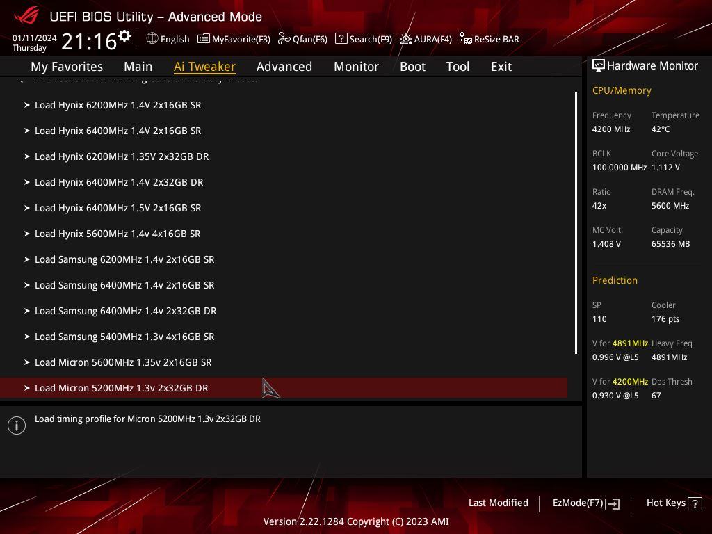
Task: Click the Qfan fan icon
Action: (284, 39)
